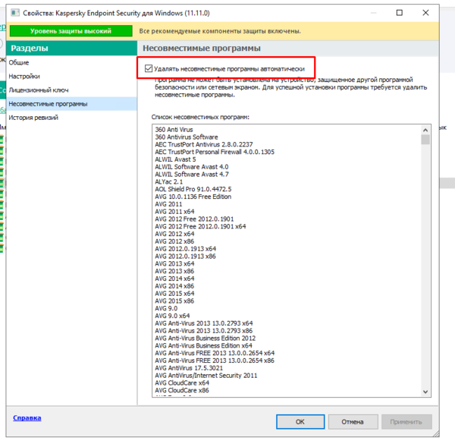Screen dimensions: 455x447
Task: Toggle automatic removal of incompatible programs checkbox
Action: [149, 69]
